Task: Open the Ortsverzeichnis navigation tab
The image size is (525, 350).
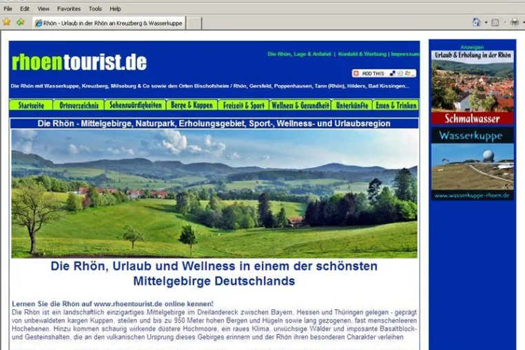Action: pos(79,105)
